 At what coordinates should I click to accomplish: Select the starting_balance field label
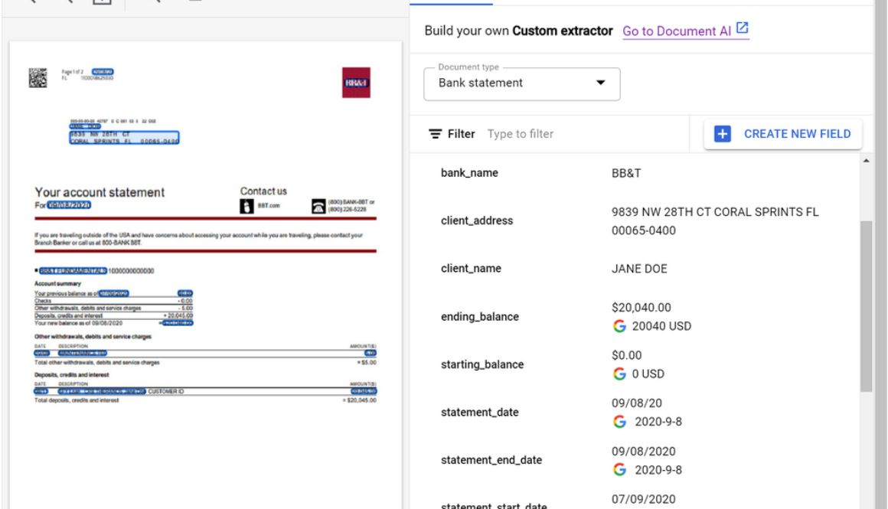pyautogui.click(x=482, y=364)
